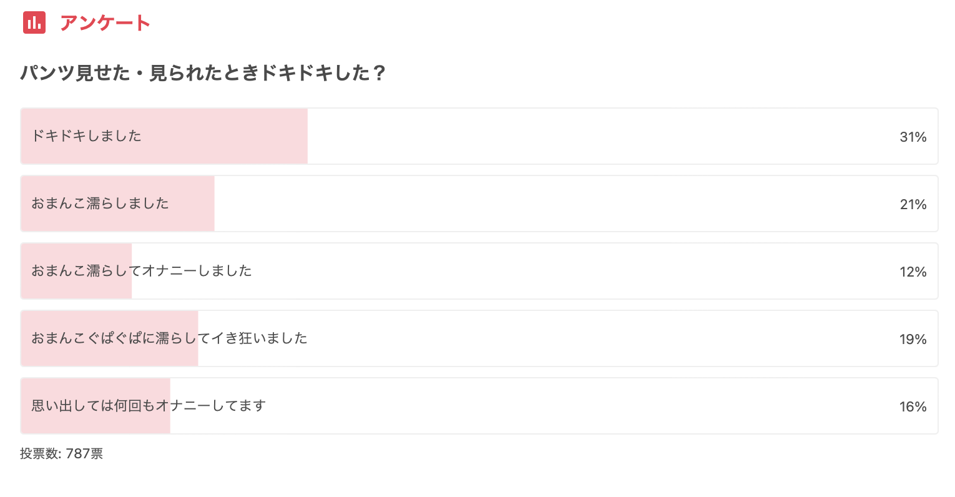Click the pink filled bar of the 19% option
955x497 pixels.
point(110,338)
